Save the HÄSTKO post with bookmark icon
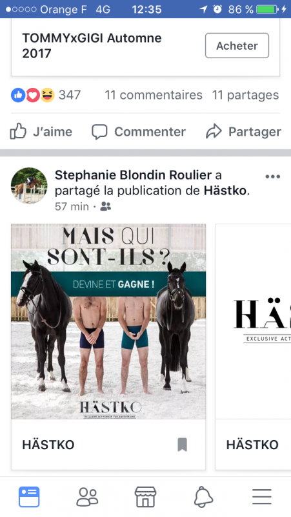 pyautogui.click(x=183, y=445)
